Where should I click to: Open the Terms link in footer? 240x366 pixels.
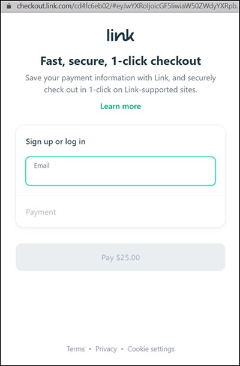pyautogui.click(x=76, y=349)
